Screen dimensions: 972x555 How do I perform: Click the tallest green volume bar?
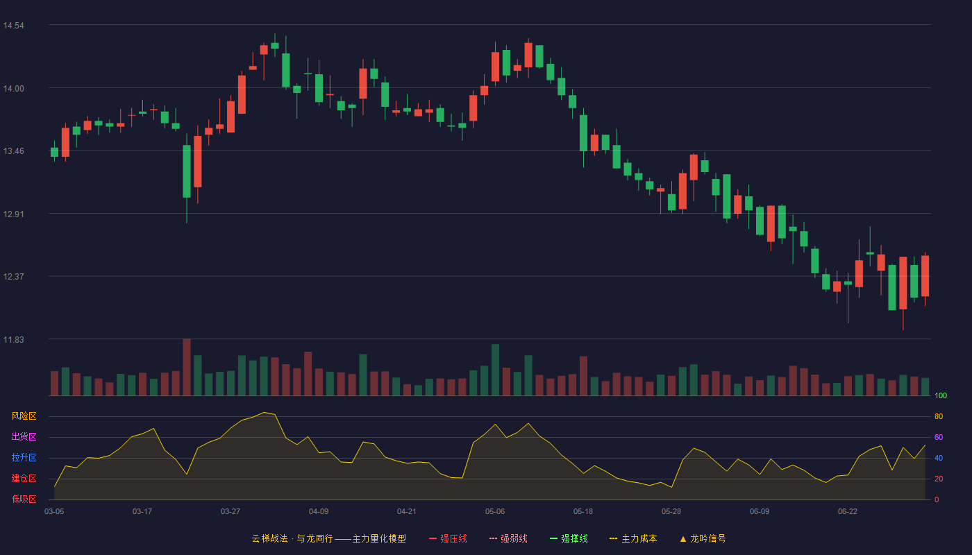[495, 370]
